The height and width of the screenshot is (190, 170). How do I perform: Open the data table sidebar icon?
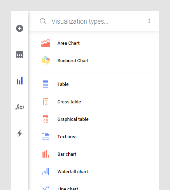click(x=20, y=55)
